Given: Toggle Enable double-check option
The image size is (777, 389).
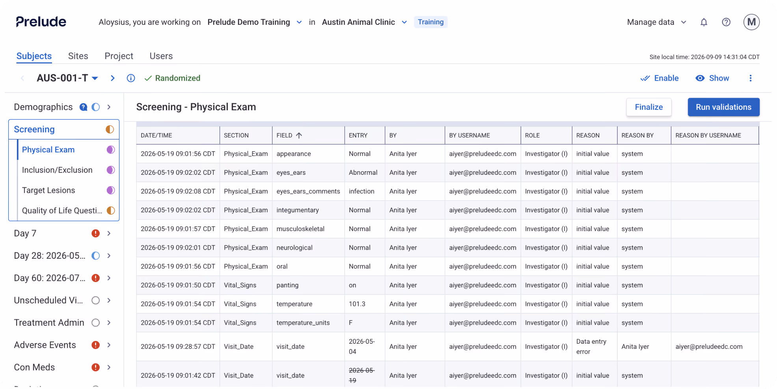Looking at the screenshot, I should pyautogui.click(x=659, y=78).
